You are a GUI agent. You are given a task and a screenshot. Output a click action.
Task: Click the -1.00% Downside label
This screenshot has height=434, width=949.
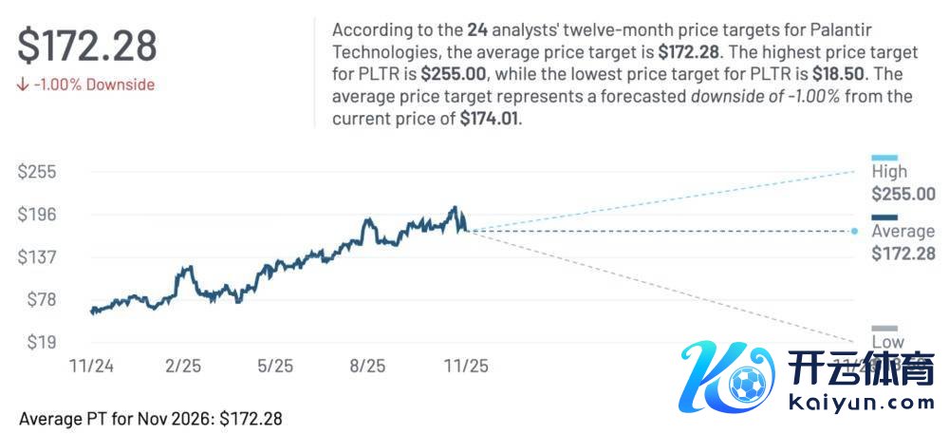(93, 85)
